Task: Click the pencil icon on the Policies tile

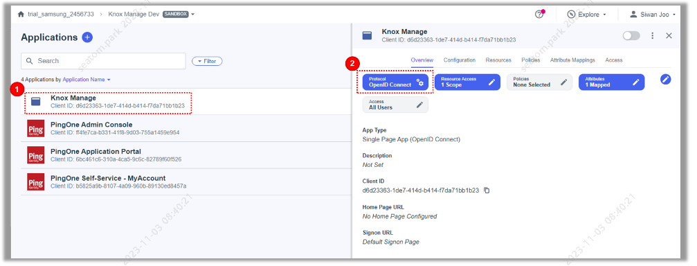Action: (x=563, y=82)
